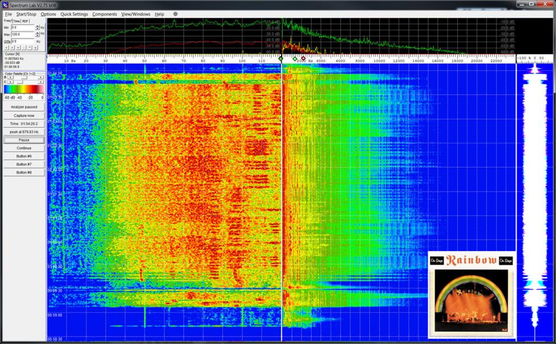The image size is (556, 344).
Task: Click the dark green diamond marker on frequency scale
Action: 281,59
